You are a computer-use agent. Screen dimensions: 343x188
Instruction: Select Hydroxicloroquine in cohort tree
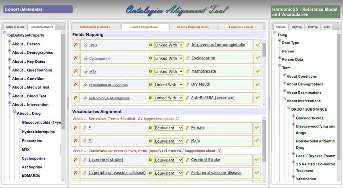38,132
